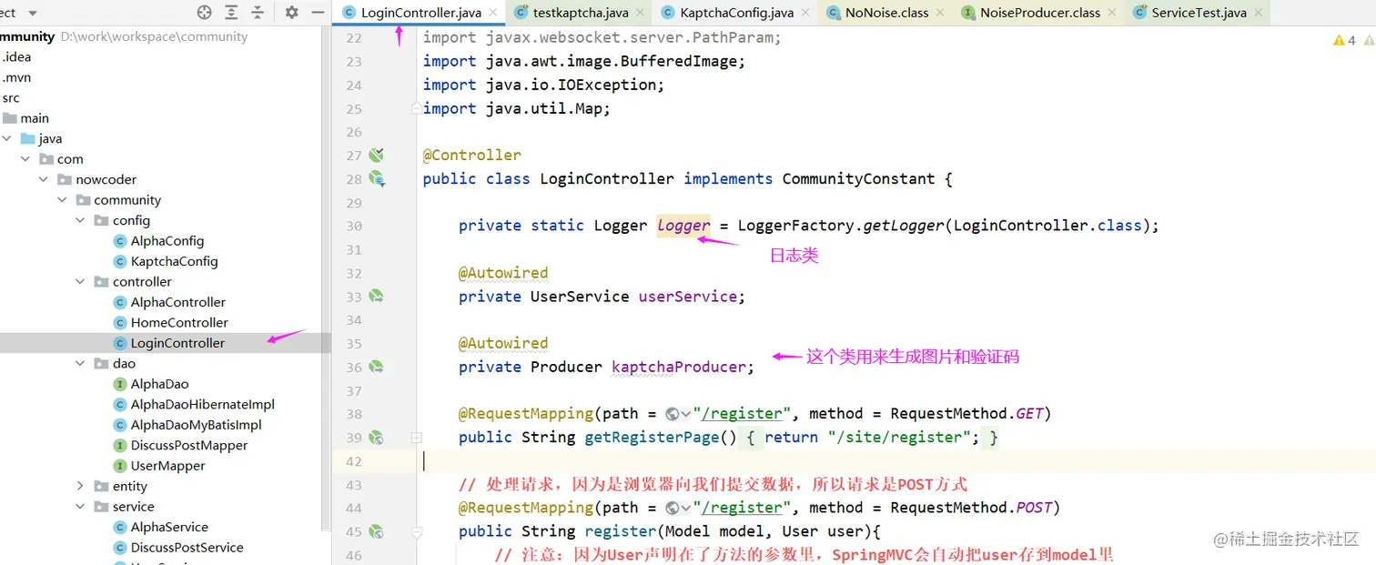Screen dimensions: 1376x565
Task: Select KaptchaConfig class in tree
Action: click(175, 261)
